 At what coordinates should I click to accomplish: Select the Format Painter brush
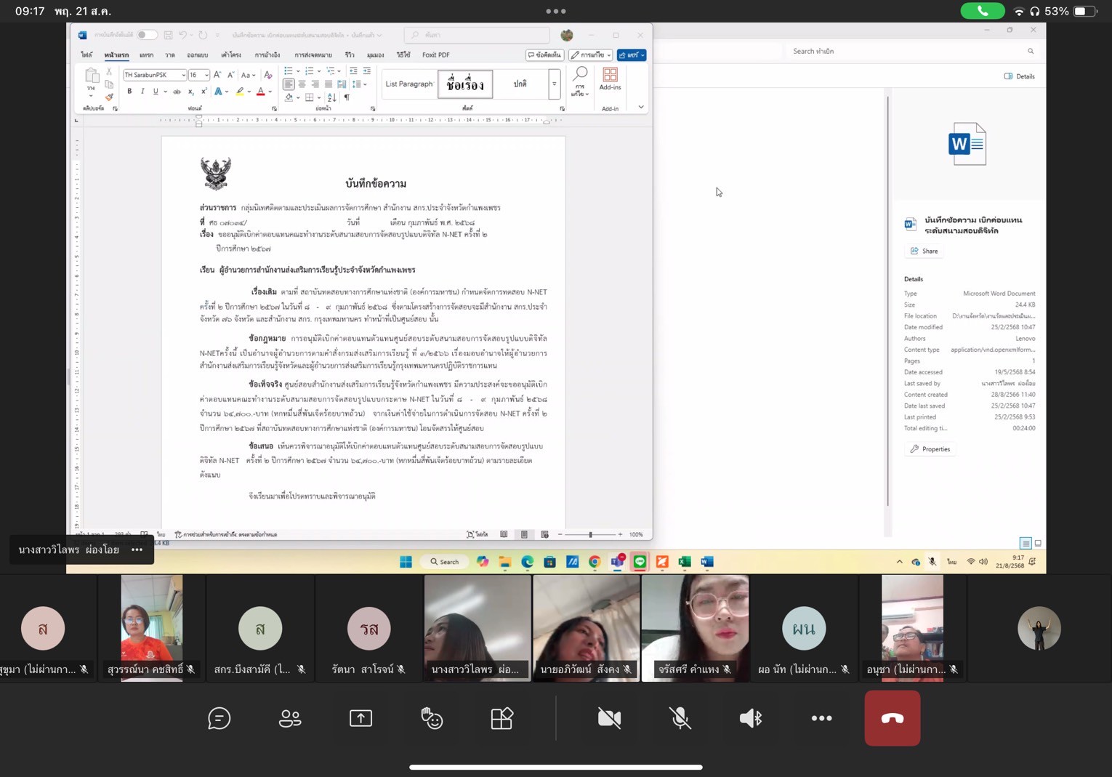109,97
